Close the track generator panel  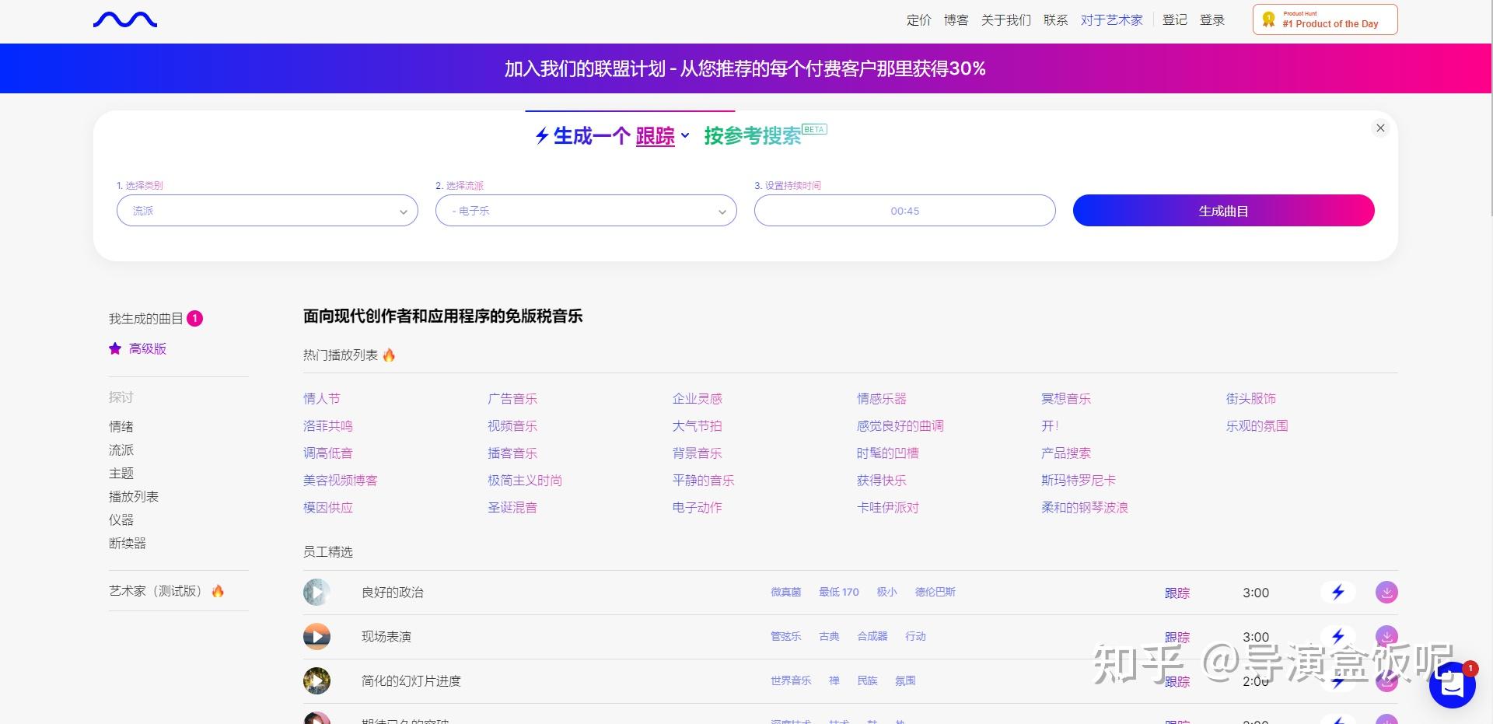[1380, 128]
